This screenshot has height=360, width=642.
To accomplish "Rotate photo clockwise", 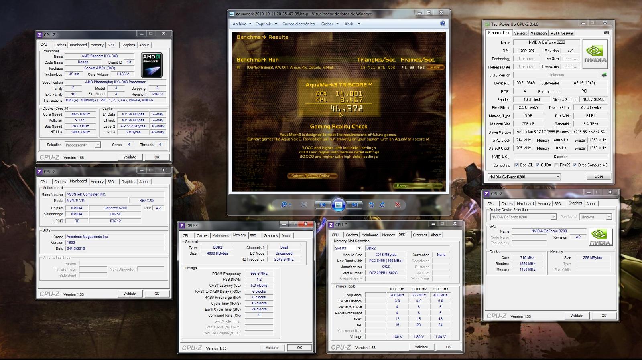I will point(382,205).
